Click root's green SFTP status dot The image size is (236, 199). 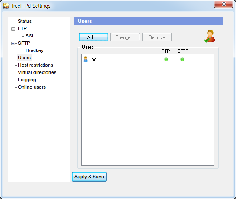182,59
